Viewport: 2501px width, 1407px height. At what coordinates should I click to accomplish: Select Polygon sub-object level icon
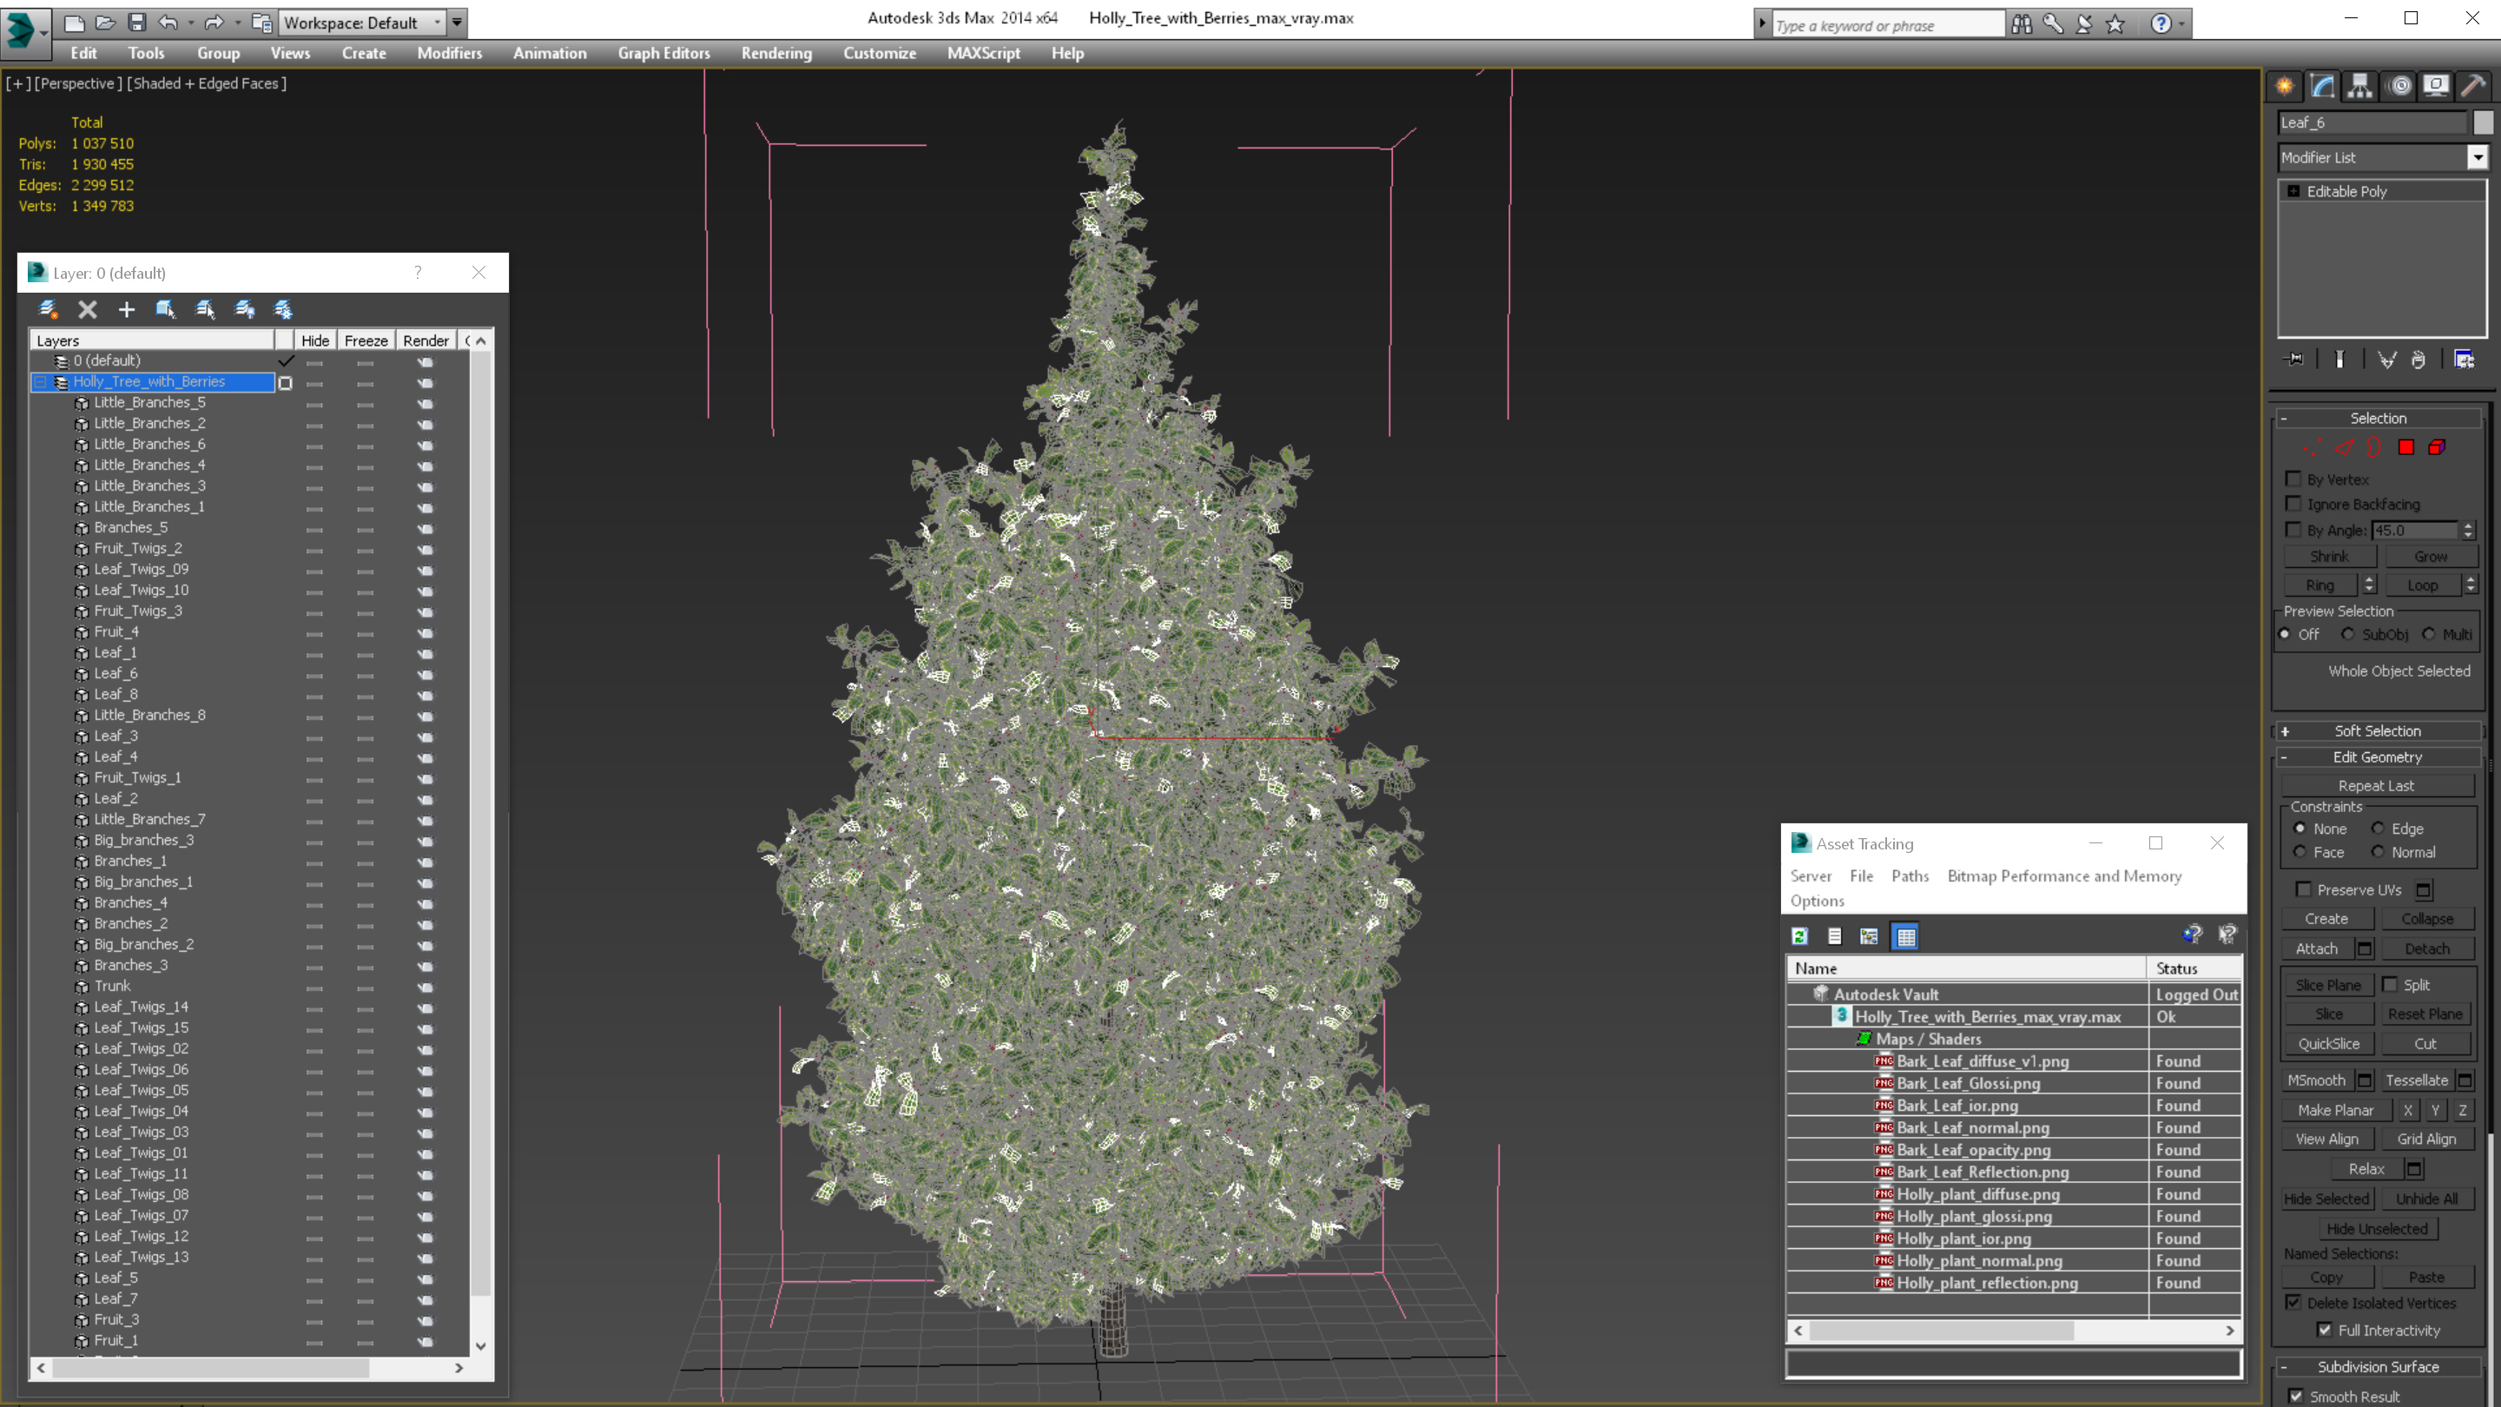pyautogui.click(x=2405, y=447)
